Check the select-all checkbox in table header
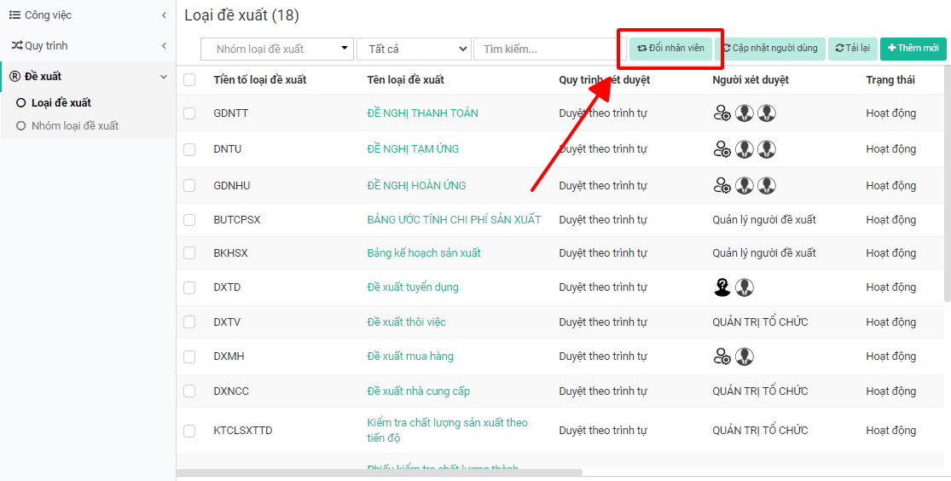Screen dimensions: 951x481 [189, 80]
